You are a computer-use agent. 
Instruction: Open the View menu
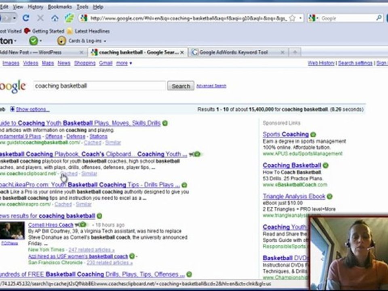pyautogui.click(x=18, y=7)
